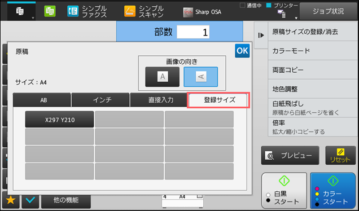
Task: Click the リセット button
Action: (340, 155)
